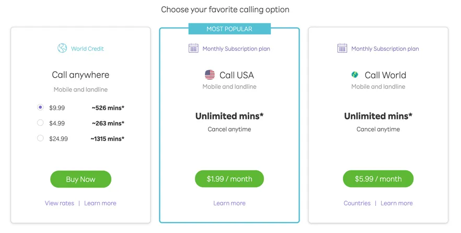Open Learn more under Call World plan
This screenshot has width=461, height=233.
[397, 203]
